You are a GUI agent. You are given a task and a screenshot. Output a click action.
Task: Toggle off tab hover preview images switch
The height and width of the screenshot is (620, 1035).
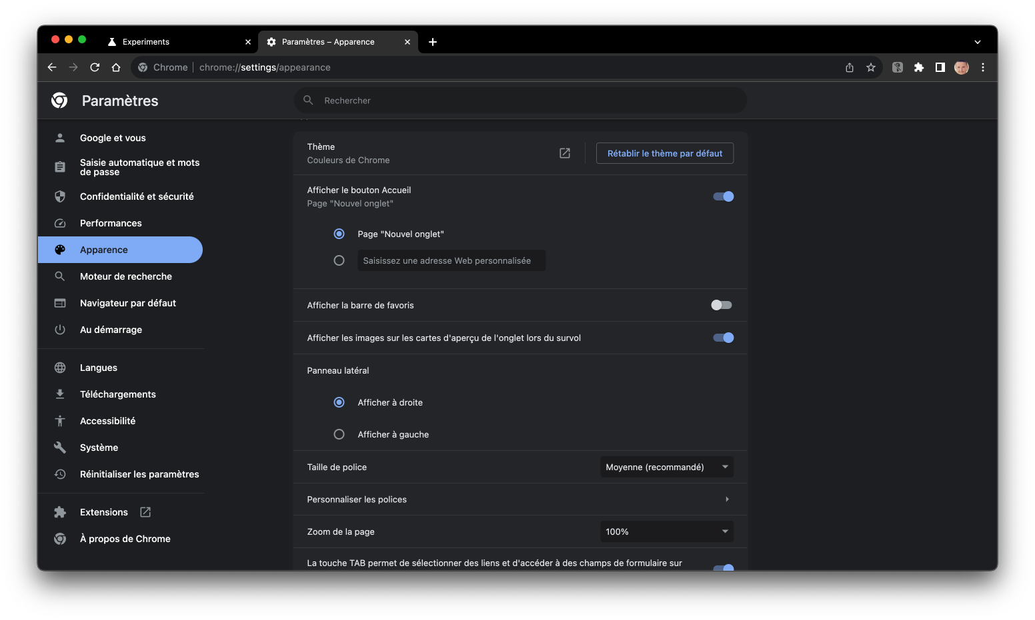point(723,338)
